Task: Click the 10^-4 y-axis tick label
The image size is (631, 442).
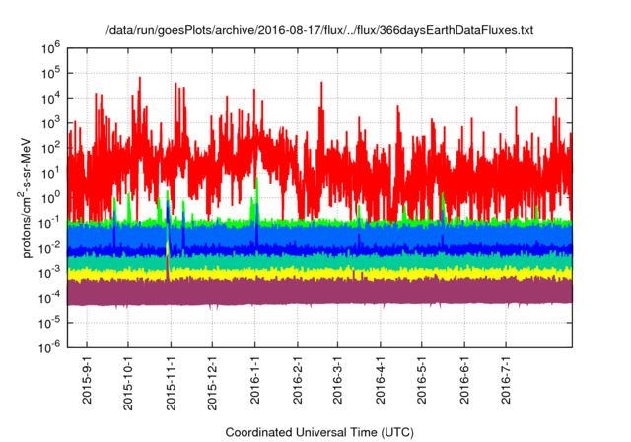Action: 49,299
